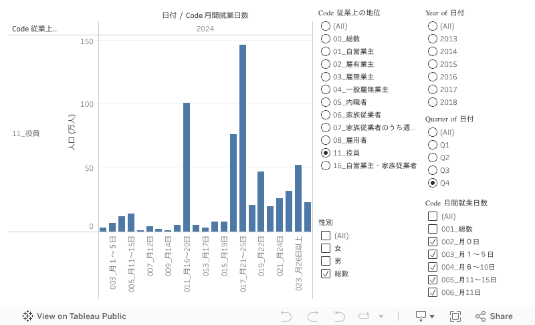The image size is (535, 325).
Task: Undo the last action
Action: 286,316
